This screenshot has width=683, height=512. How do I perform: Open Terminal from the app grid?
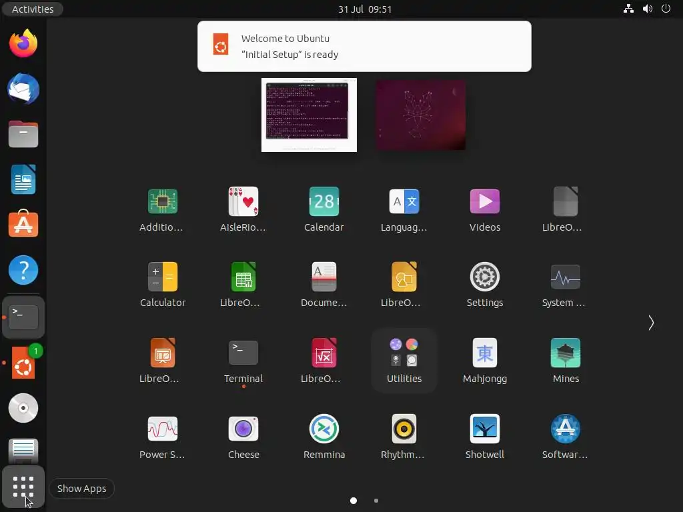point(243,353)
